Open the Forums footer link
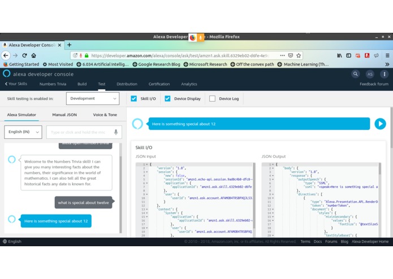 (x=331, y=242)
